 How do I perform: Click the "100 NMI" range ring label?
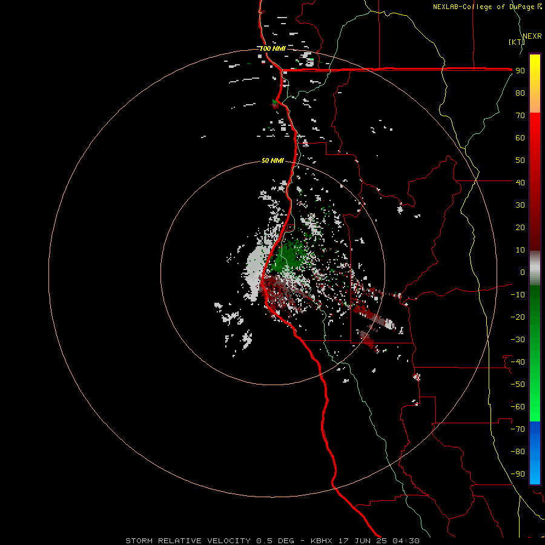[272, 48]
